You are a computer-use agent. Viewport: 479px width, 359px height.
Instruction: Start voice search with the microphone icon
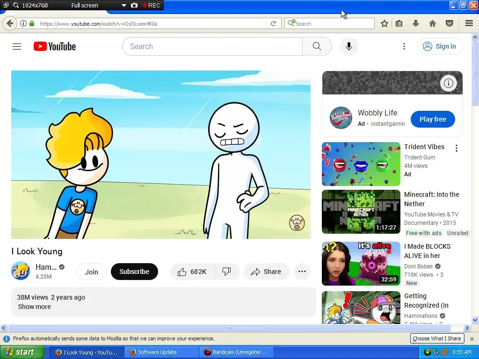349,46
